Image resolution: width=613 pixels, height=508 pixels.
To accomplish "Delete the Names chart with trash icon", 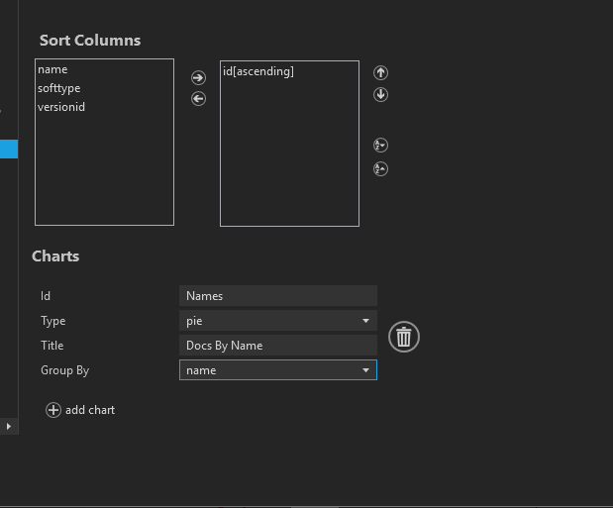I will (x=404, y=337).
